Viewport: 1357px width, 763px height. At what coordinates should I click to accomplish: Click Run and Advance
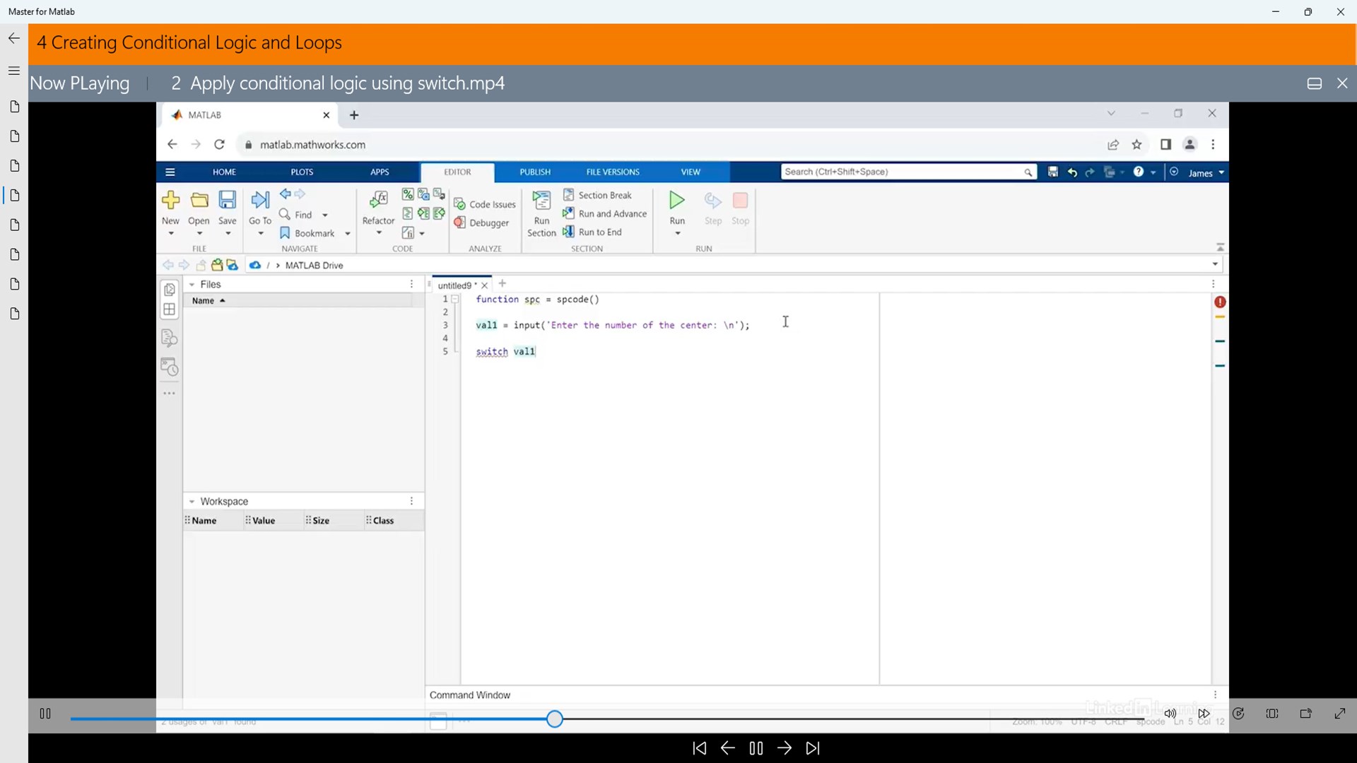click(x=604, y=213)
